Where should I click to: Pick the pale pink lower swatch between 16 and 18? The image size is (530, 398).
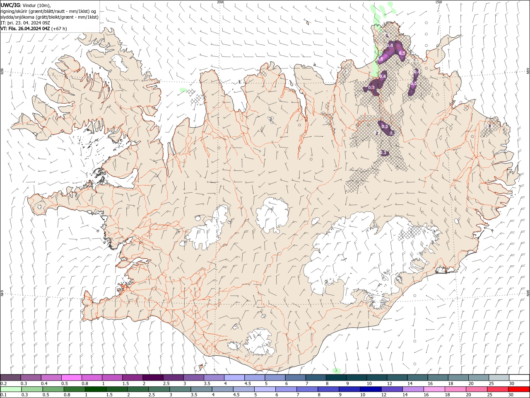[434, 389]
